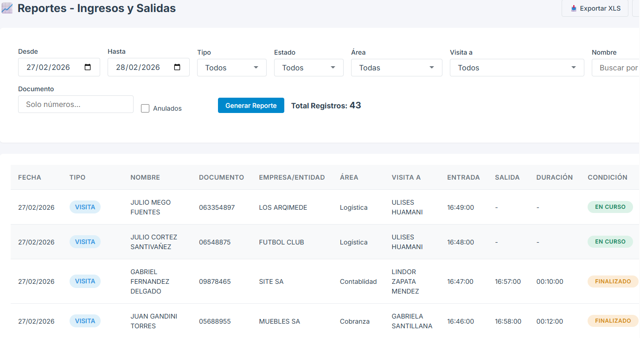This screenshot has height=338, width=640.
Task: Click the chart icon beside the report title
Action: 6,8
